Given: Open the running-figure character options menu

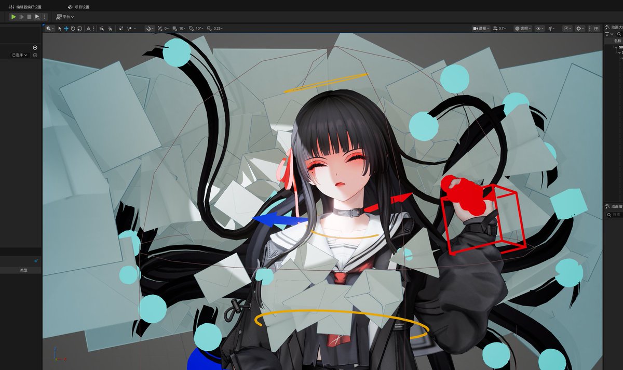Looking at the screenshot, I should click(551, 29).
